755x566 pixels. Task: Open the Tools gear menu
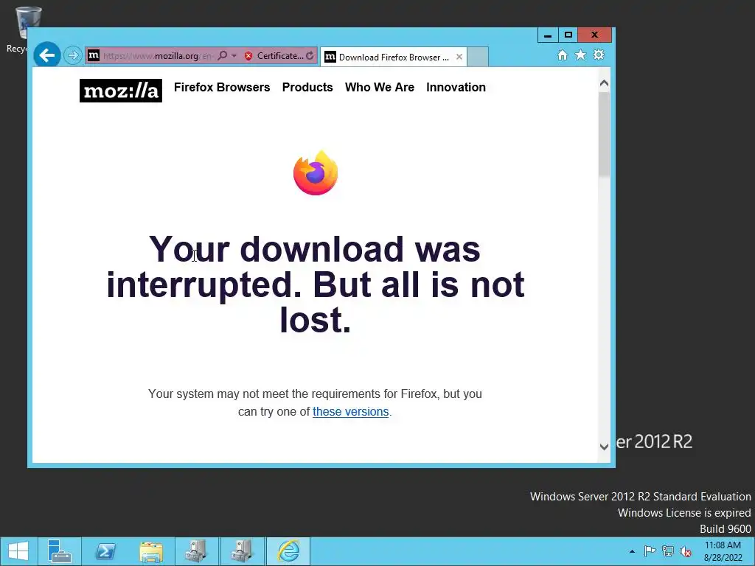(x=599, y=55)
